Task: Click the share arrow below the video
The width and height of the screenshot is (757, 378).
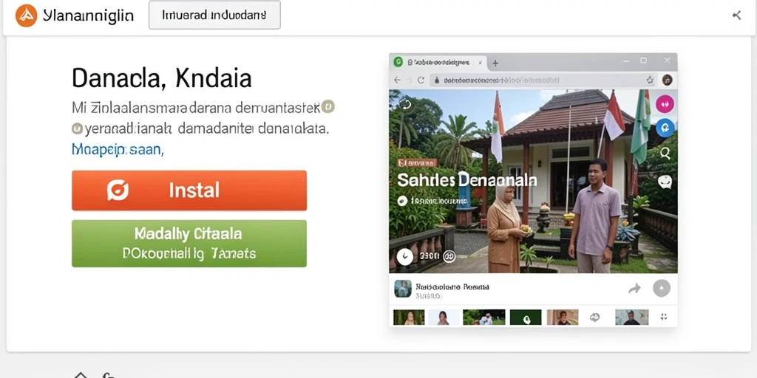Action: (x=634, y=289)
